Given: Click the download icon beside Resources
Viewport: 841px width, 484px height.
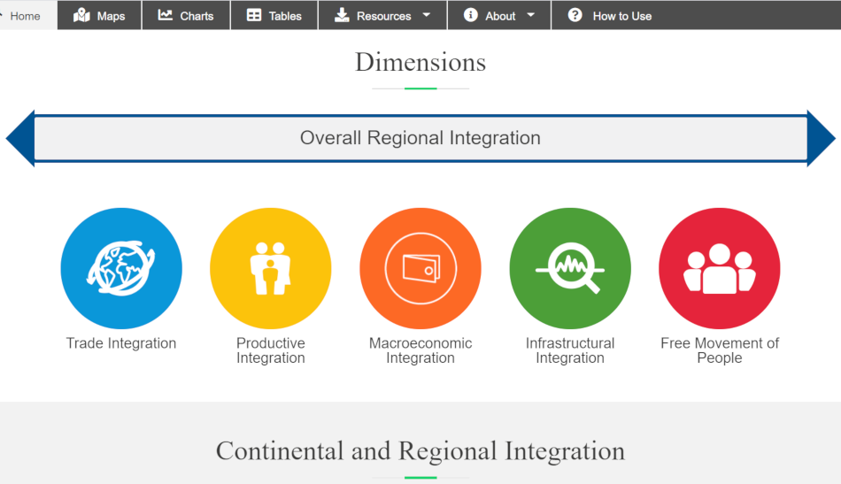Looking at the screenshot, I should pos(342,15).
